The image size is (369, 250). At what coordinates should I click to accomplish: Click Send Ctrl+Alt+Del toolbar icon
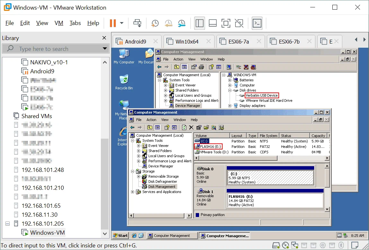click(x=137, y=23)
